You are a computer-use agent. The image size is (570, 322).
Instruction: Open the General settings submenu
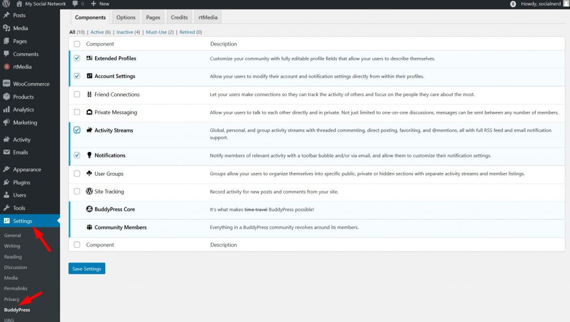tap(12, 235)
